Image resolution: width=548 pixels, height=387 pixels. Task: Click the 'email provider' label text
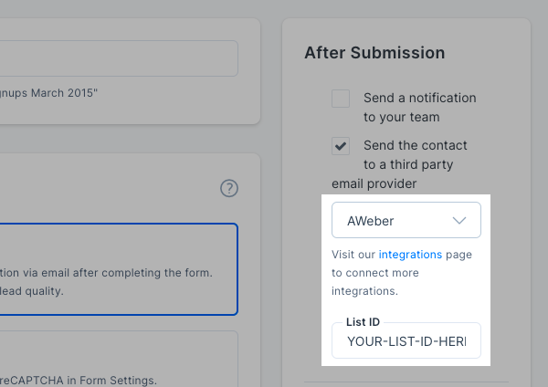(x=374, y=184)
